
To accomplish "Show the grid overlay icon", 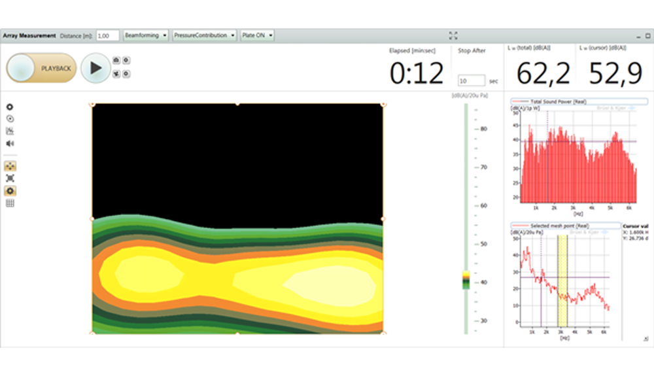I will coord(10,203).
